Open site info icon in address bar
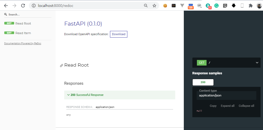Image resolution: width=263 pixels, height=130 pixels. [x=34, y=6]
